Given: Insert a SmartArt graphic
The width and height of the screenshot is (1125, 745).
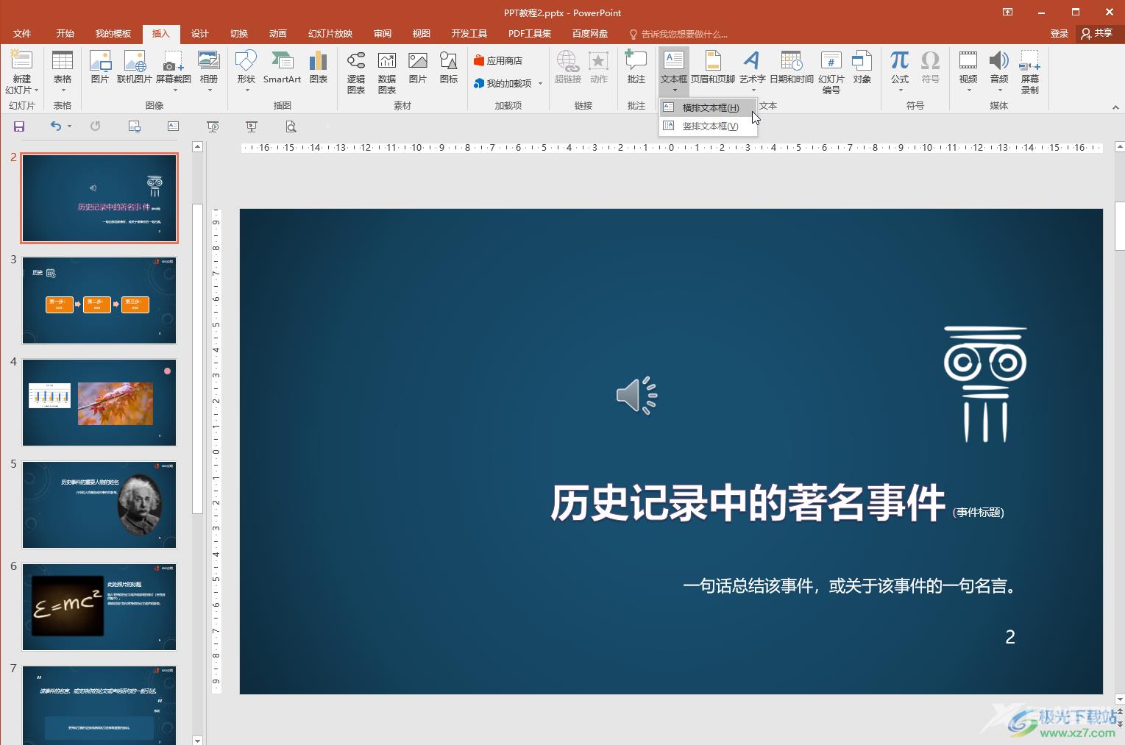Looking at the screenshot, I should point(282,68).
